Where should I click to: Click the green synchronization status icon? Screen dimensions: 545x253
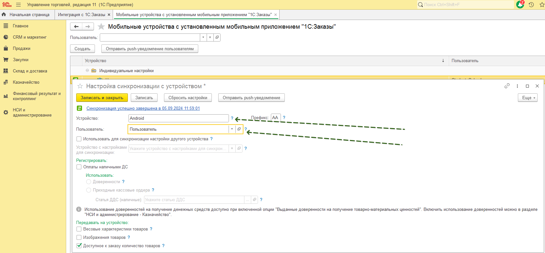(x=79, y=108)
